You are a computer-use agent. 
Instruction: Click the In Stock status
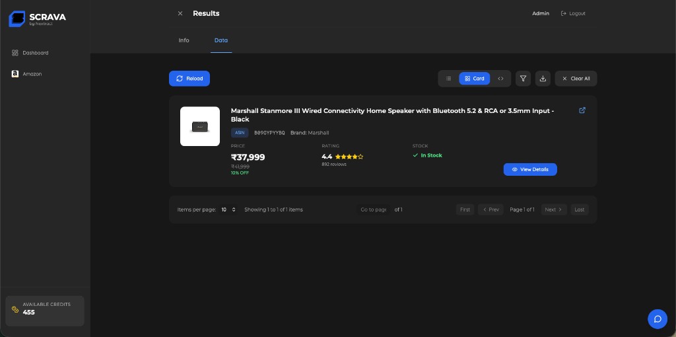[x=427, y=155]
